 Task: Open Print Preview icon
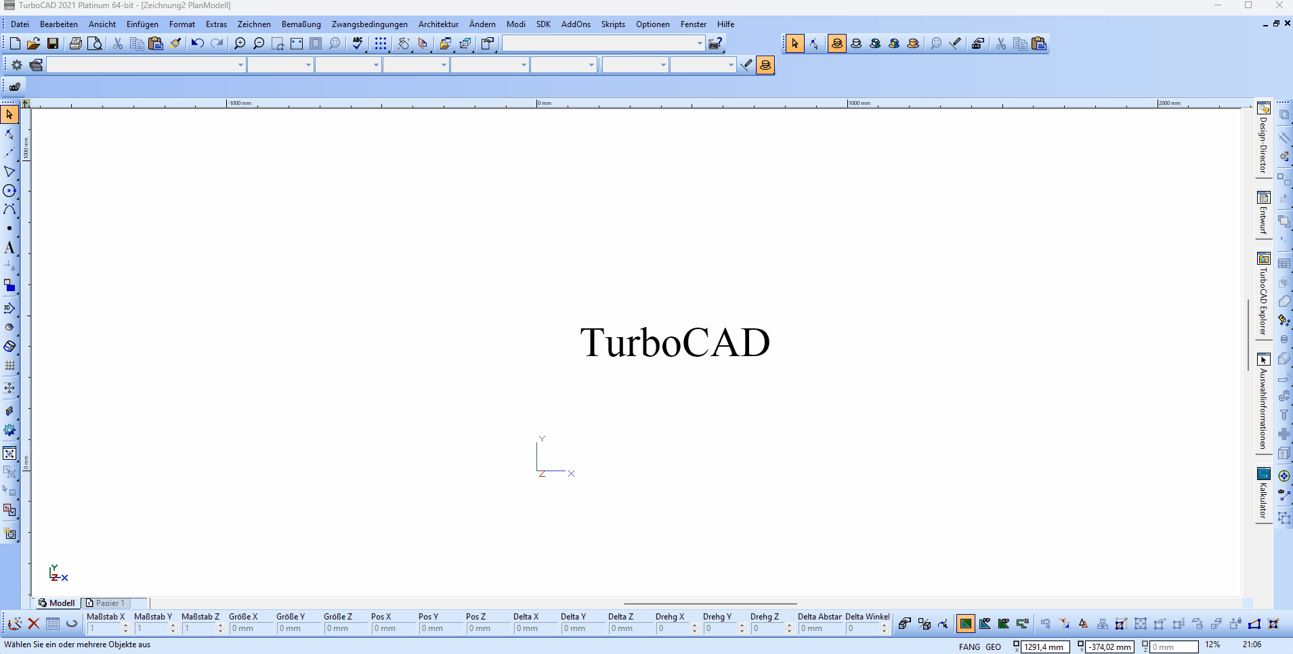(x=96, y=43)
